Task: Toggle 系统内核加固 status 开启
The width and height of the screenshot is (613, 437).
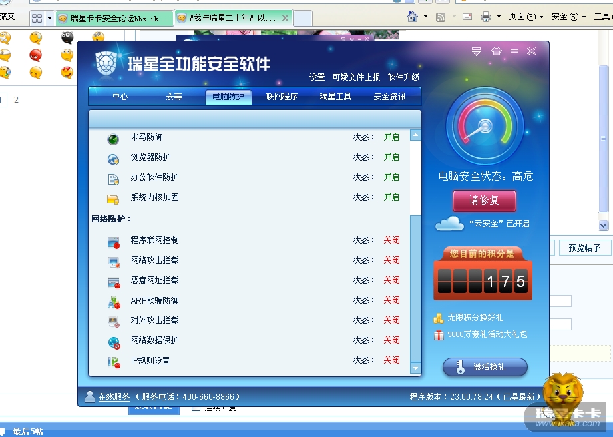Action: click(x=391, y=197)
